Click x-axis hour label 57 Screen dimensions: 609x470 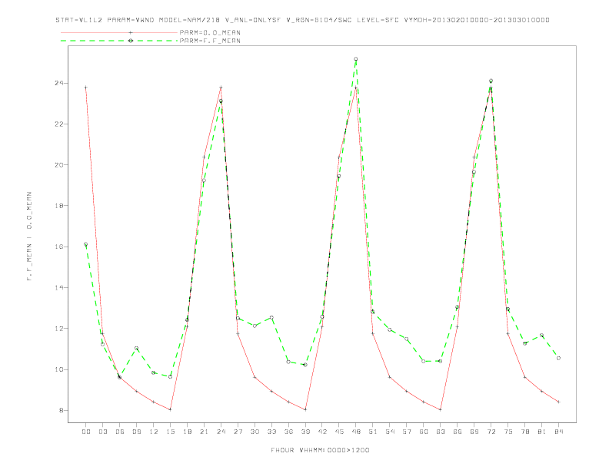click(407, 432)
